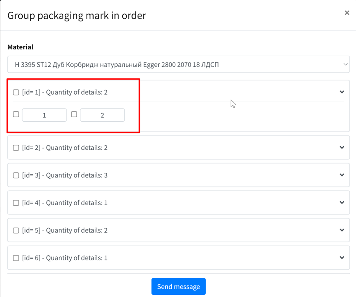The image size is (356, 297).
Task: Check the id 2 group checkbox
Action: click(16, 148)
